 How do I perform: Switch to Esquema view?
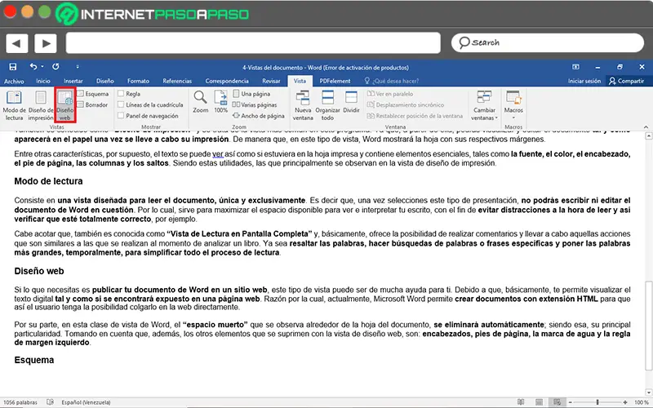point(93,94)
